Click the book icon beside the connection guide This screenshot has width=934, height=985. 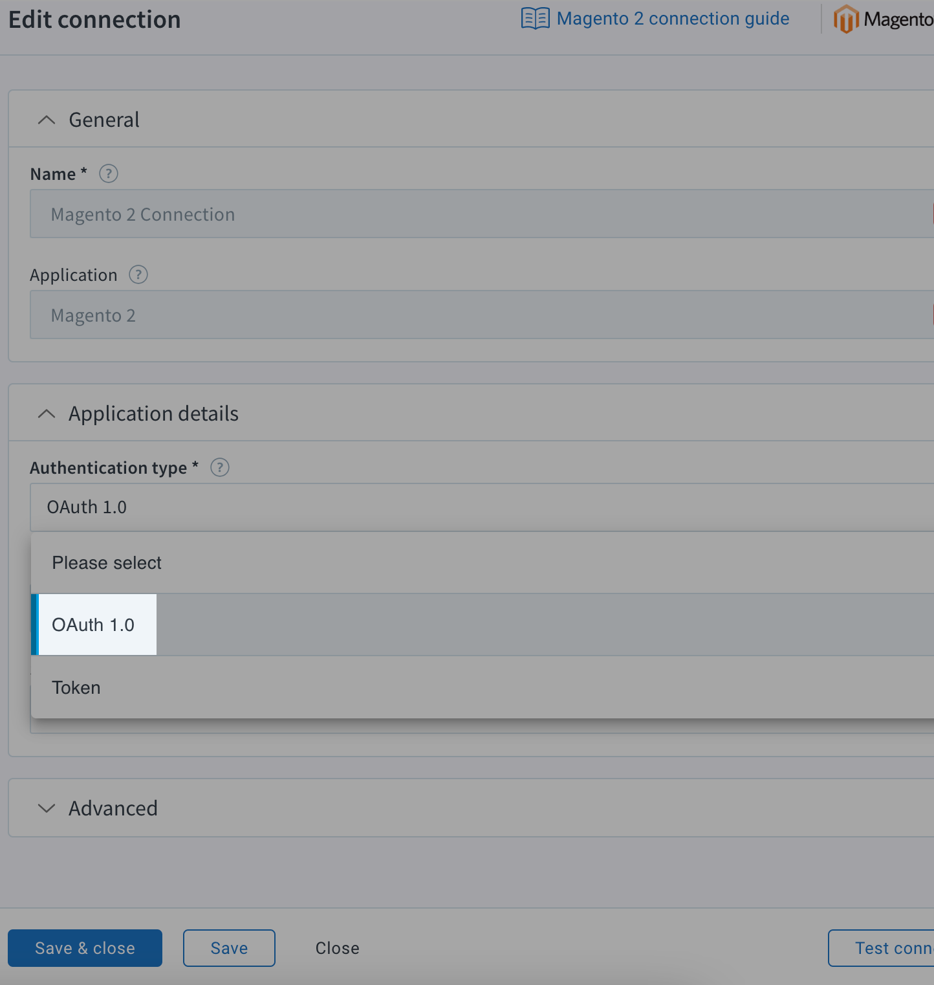pos(536,19)
